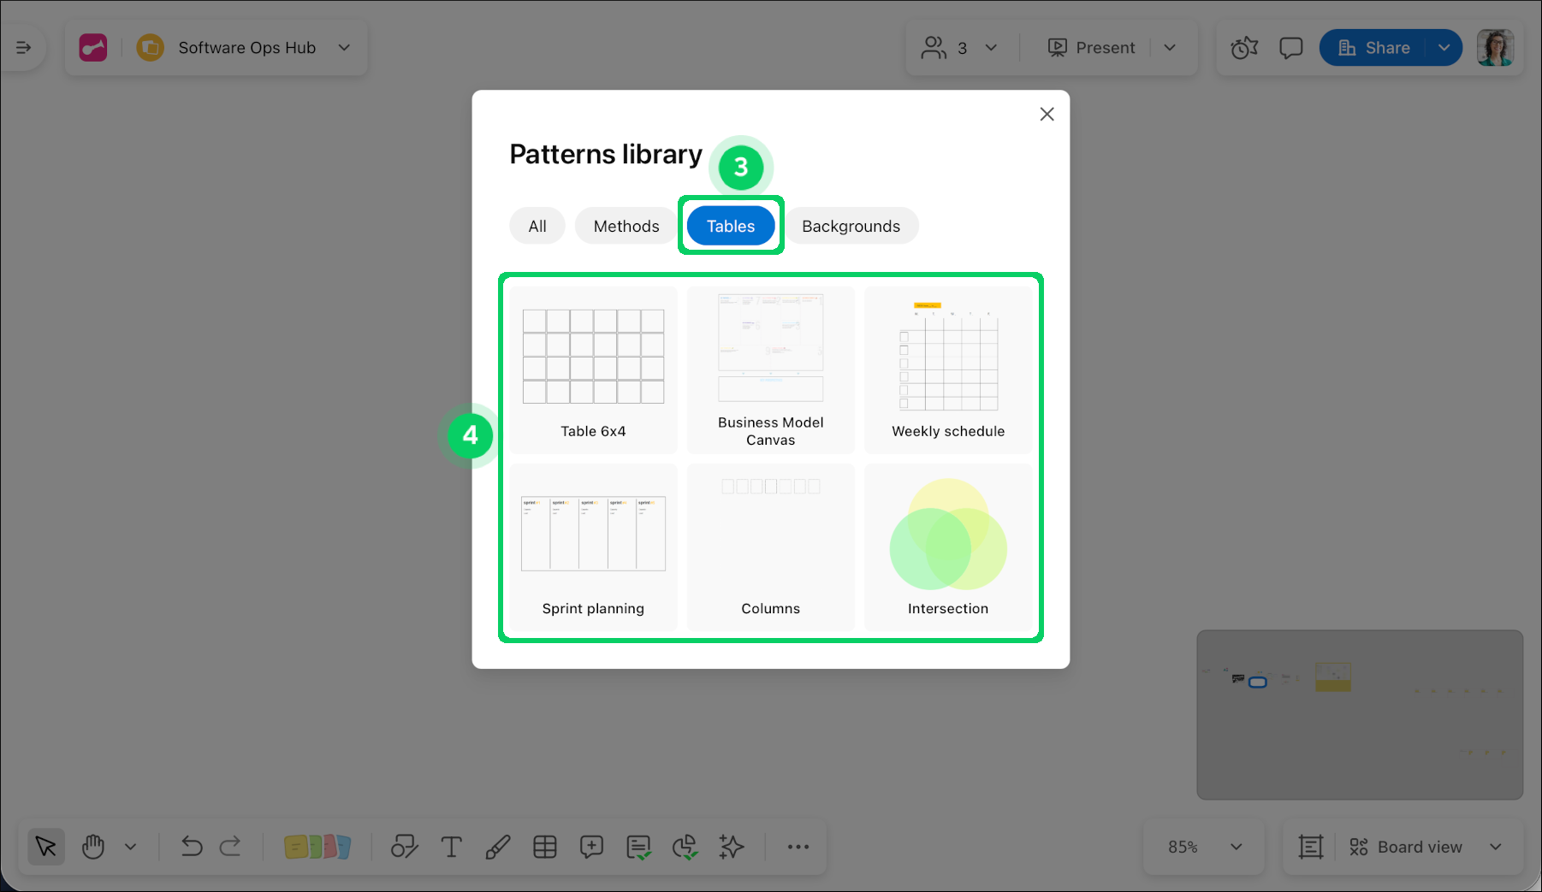This screenshot has height=892, width=1542.
Task: Close the Patterns library dialog
Action: click(1047, 115)
